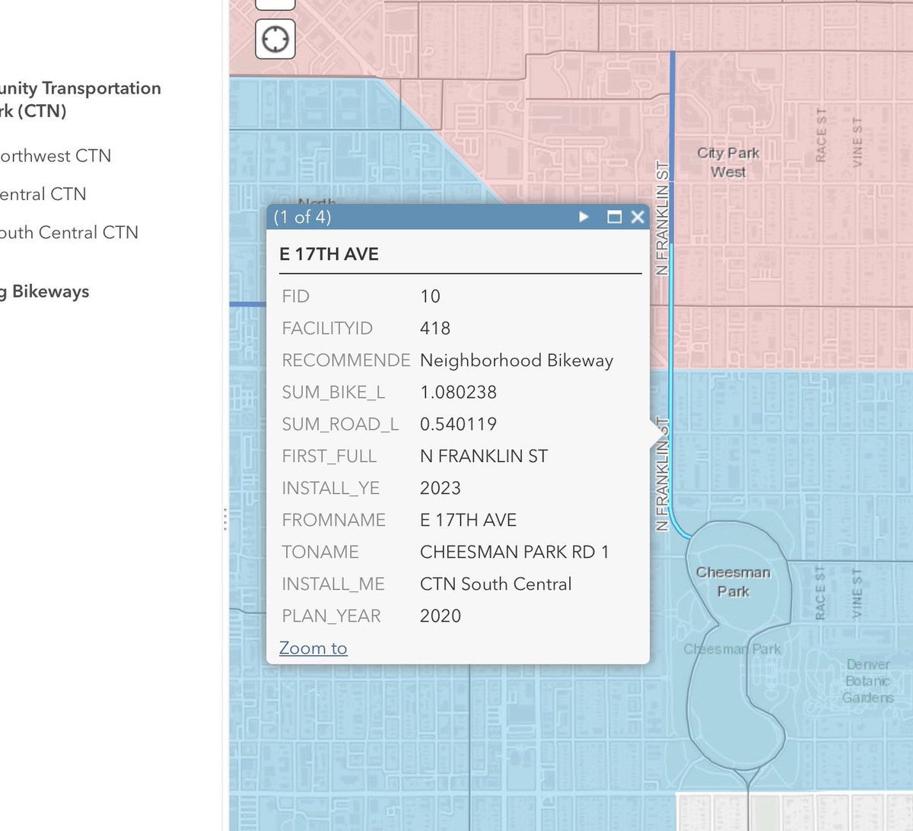Click the City Park West map label

tap(728, 162)
